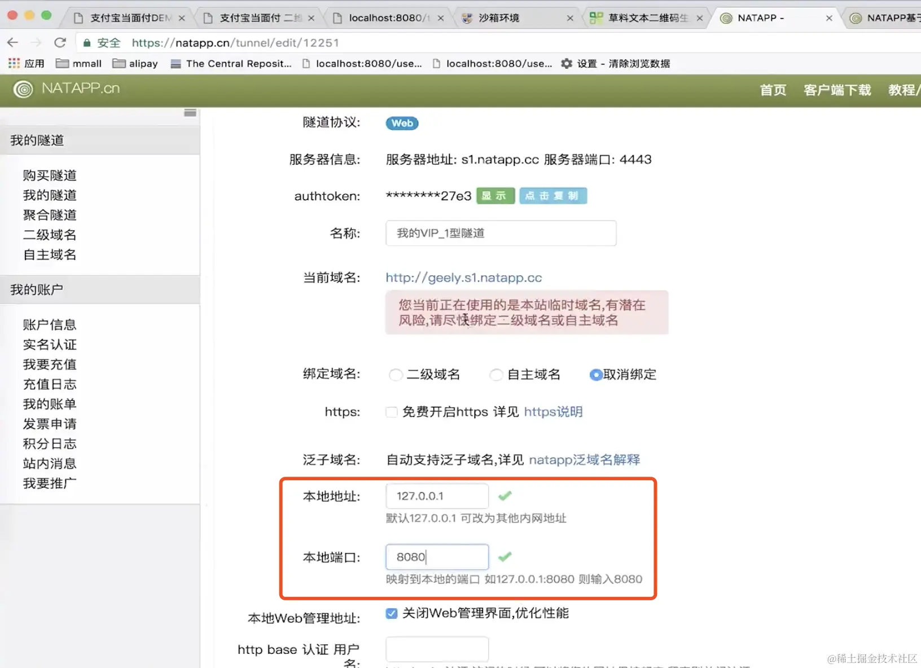Open 充值日志 in the sidebar
Screen dimensions: 921x668
pyautogui.click(x=50, y=384)
